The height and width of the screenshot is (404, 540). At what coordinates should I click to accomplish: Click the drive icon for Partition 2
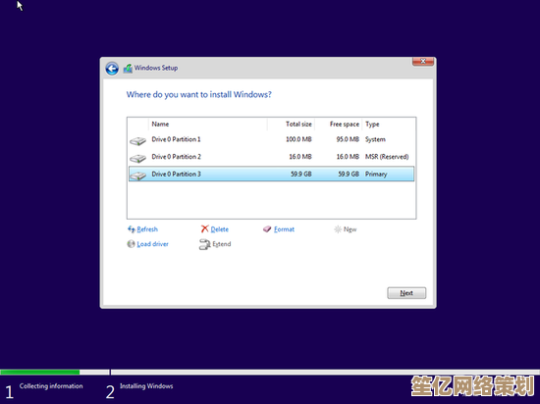137,158
